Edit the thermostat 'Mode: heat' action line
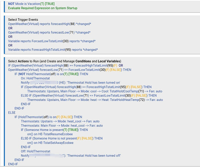The height and width of the screenshot is (167, 200). coord(95,100)
